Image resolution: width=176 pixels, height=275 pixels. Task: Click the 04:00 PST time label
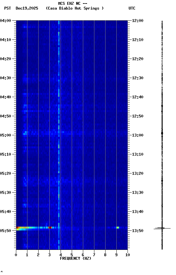click(x=5, y=21)
